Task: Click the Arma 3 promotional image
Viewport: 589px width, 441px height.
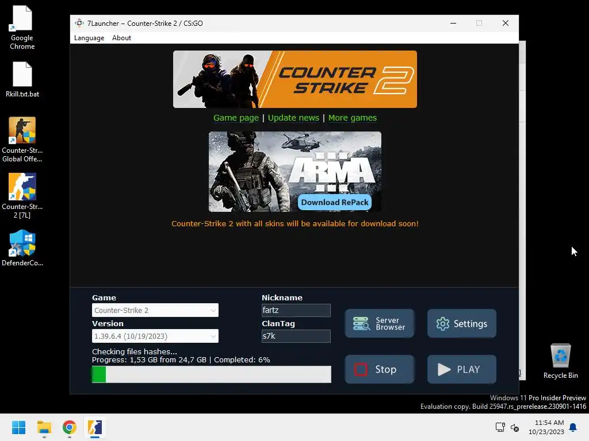Action: pos(295,171)
